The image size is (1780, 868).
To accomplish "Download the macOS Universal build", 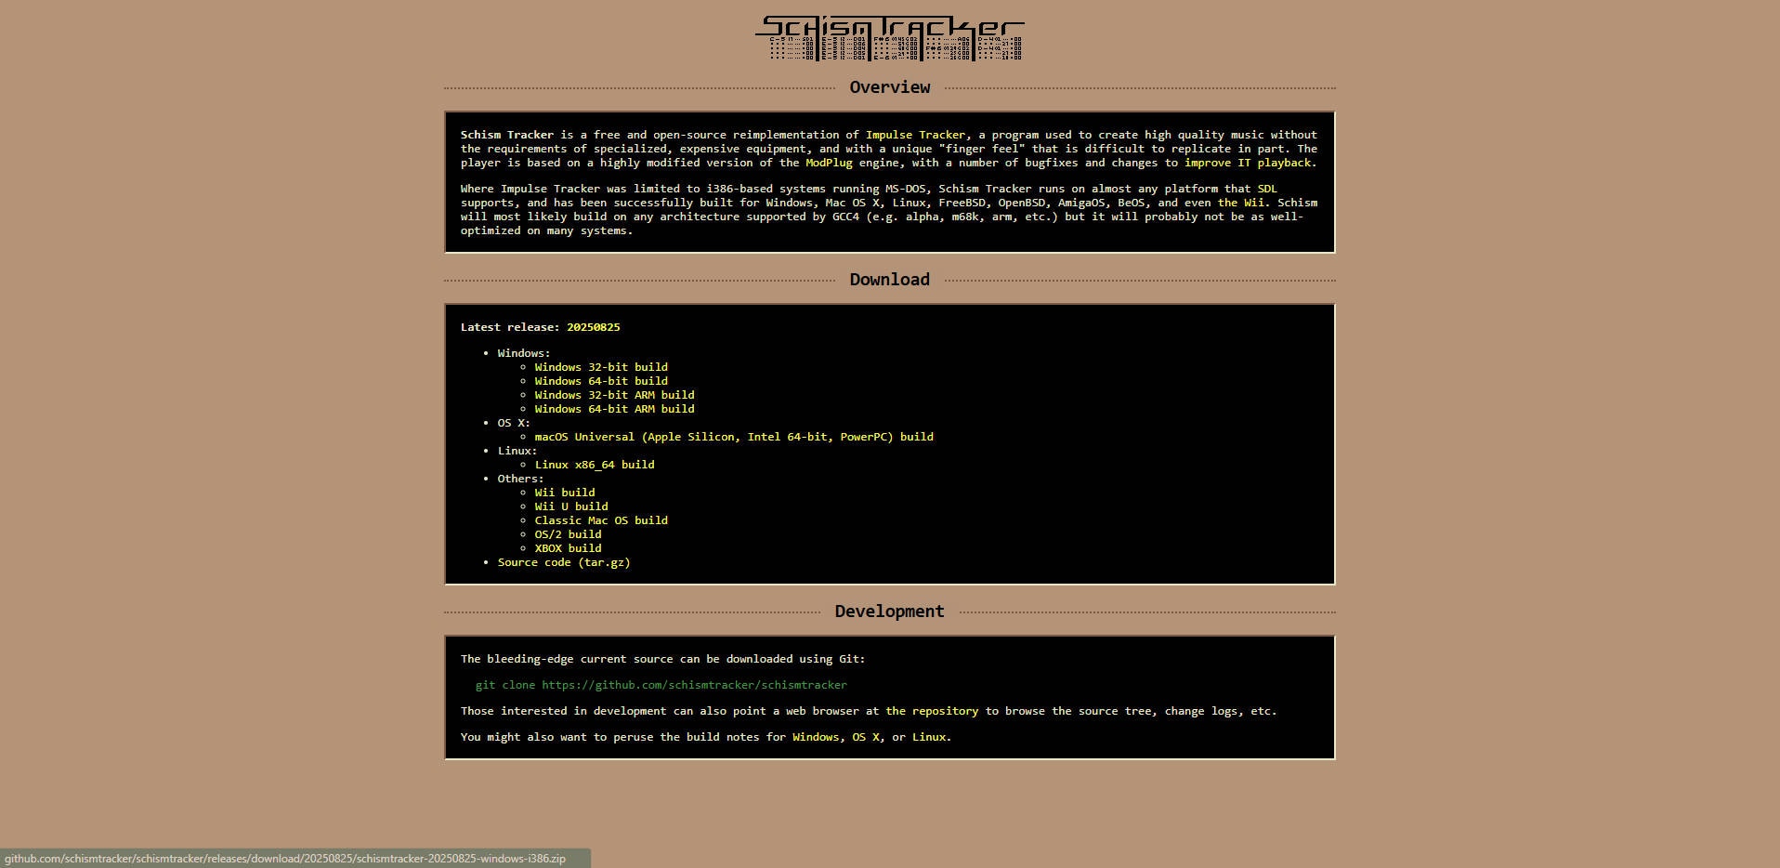I will [734, 437].
